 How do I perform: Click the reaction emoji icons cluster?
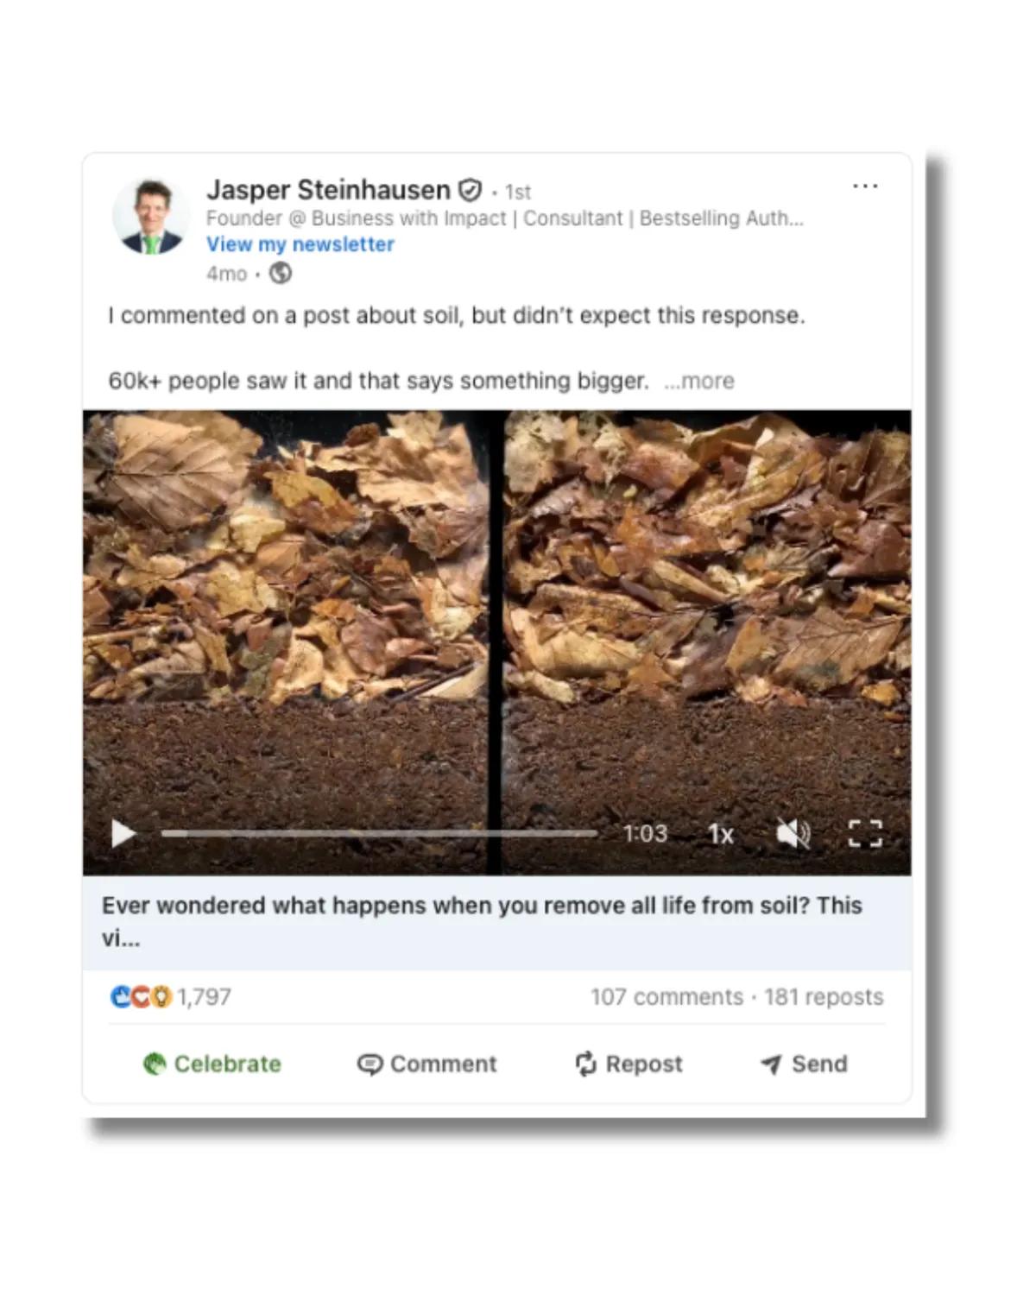(141, 997)
